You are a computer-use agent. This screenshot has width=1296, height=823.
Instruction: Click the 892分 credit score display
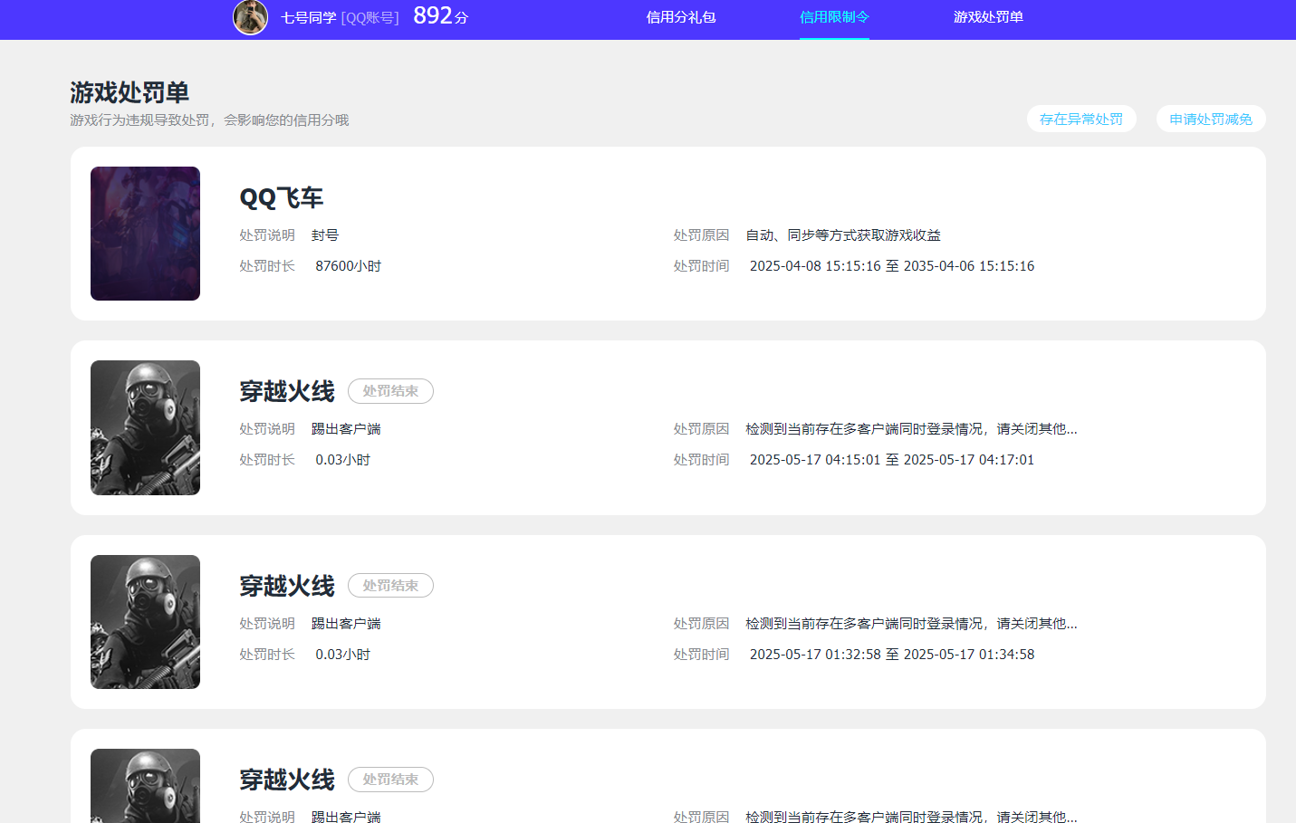click(x=437, y=16)
